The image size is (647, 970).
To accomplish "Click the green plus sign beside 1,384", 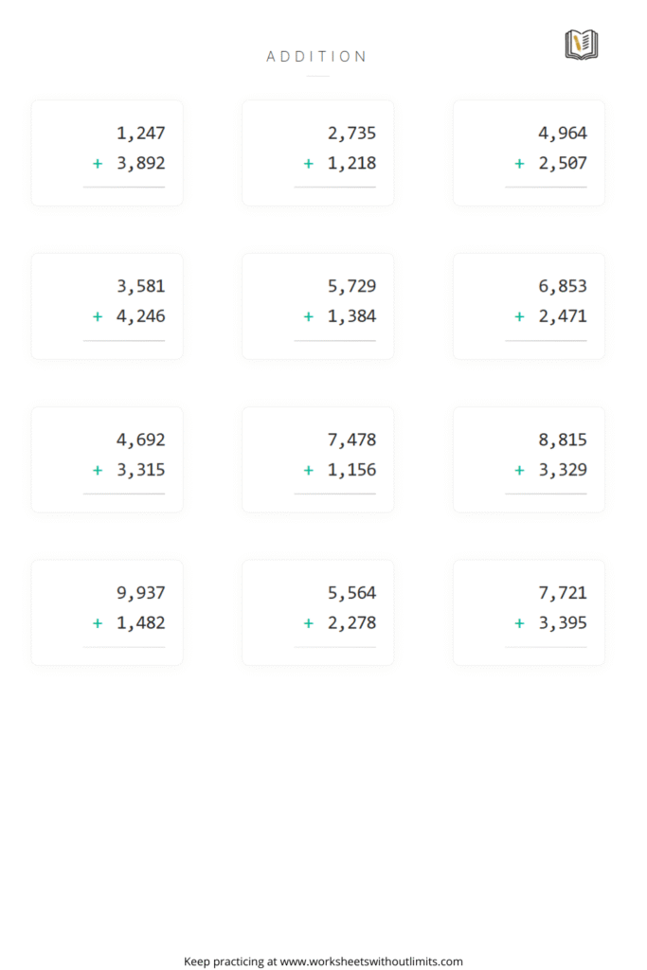I will pos(309,316).
